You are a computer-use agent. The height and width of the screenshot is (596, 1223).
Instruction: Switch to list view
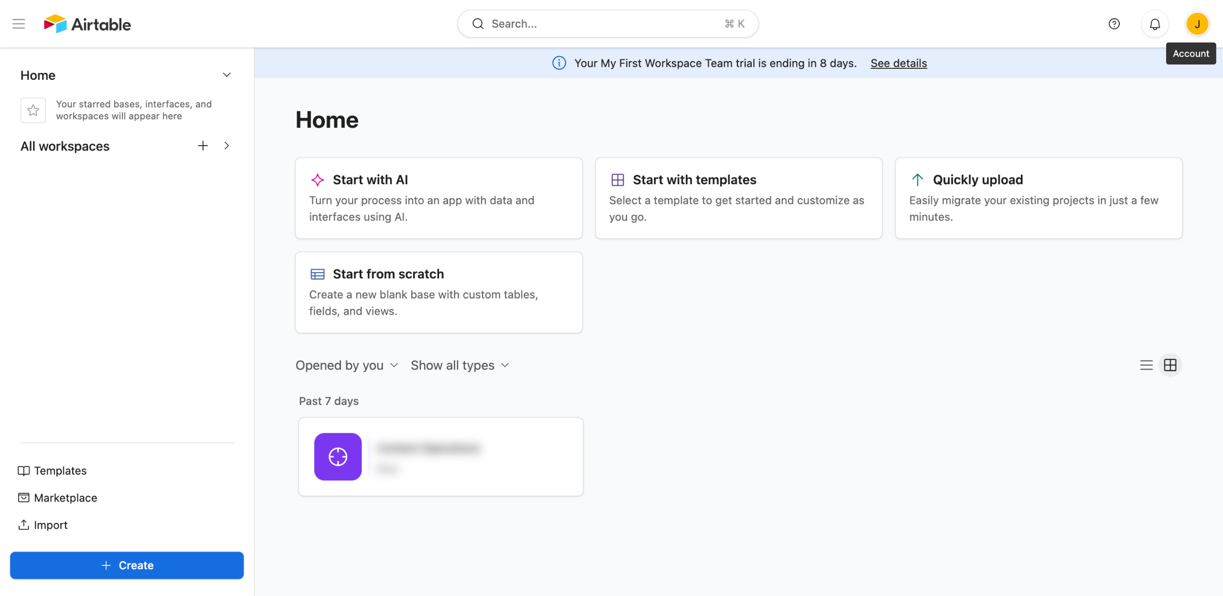click(1146, 365)
